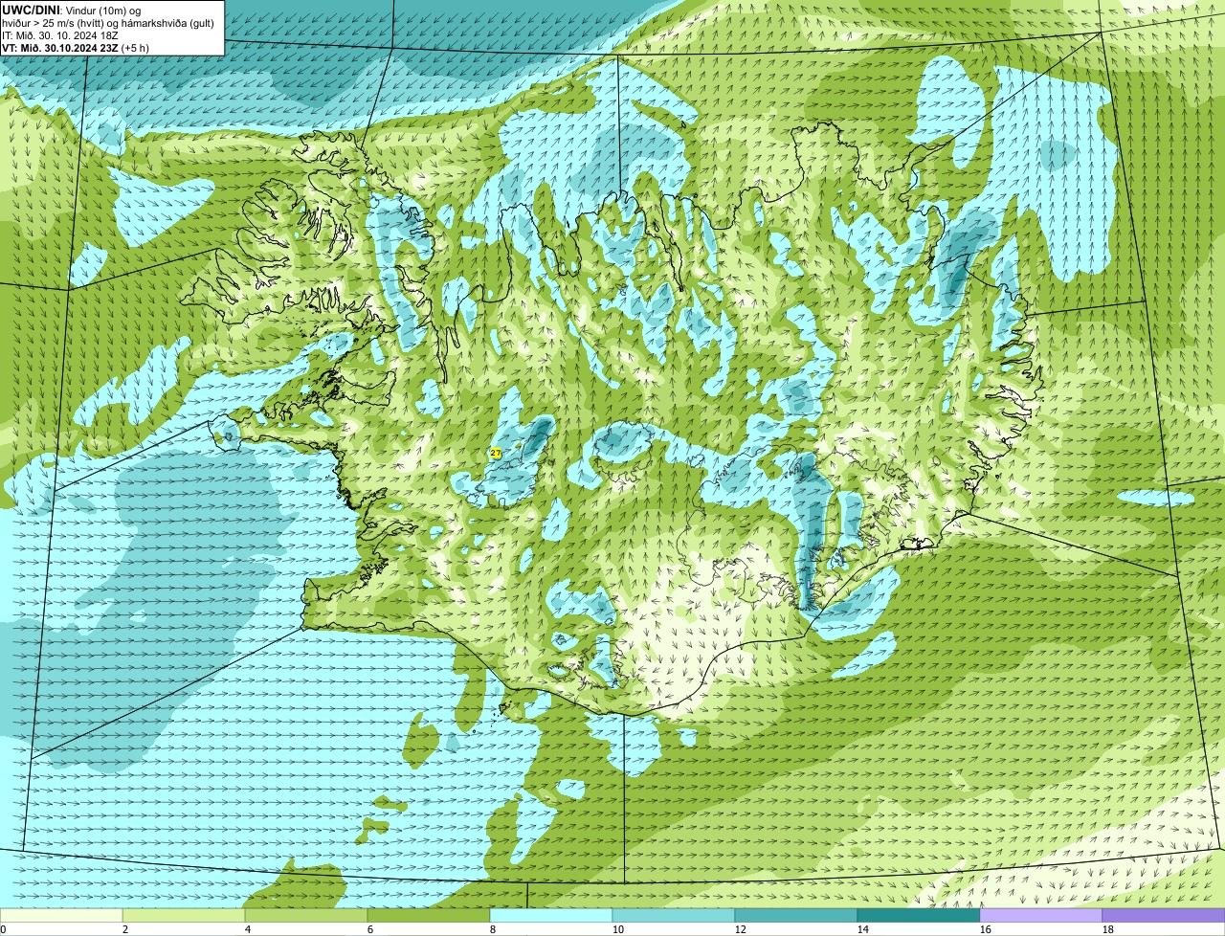Click the "8" scale label
1225x936 pixels.
(x=493, y=929)
